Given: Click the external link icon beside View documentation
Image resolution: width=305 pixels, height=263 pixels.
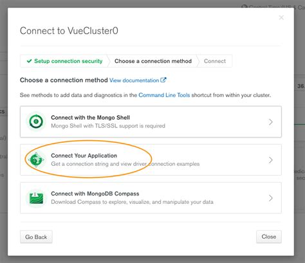Looking at the screenshot, I should coord(163,80).
